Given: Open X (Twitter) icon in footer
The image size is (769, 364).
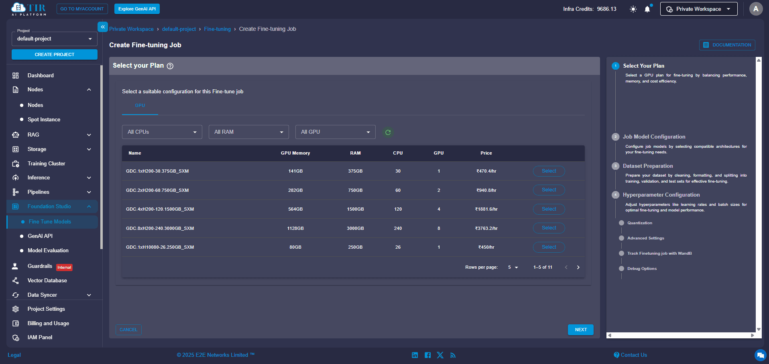Looking at the screenshot, I should pyautogui.click(x=440, y=355).
